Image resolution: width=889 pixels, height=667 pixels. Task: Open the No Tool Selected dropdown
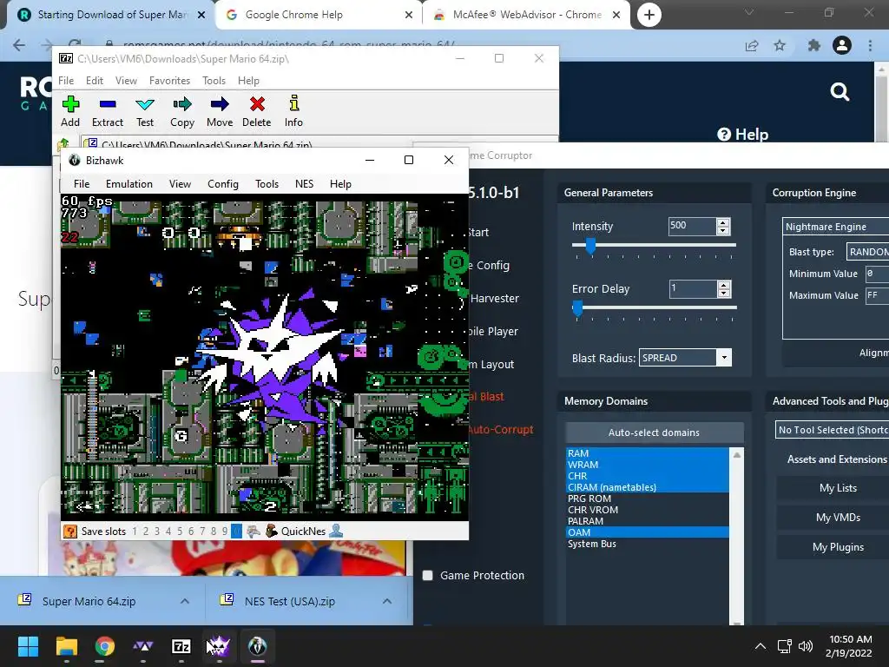pyautogui.click(x=832, y=429)
